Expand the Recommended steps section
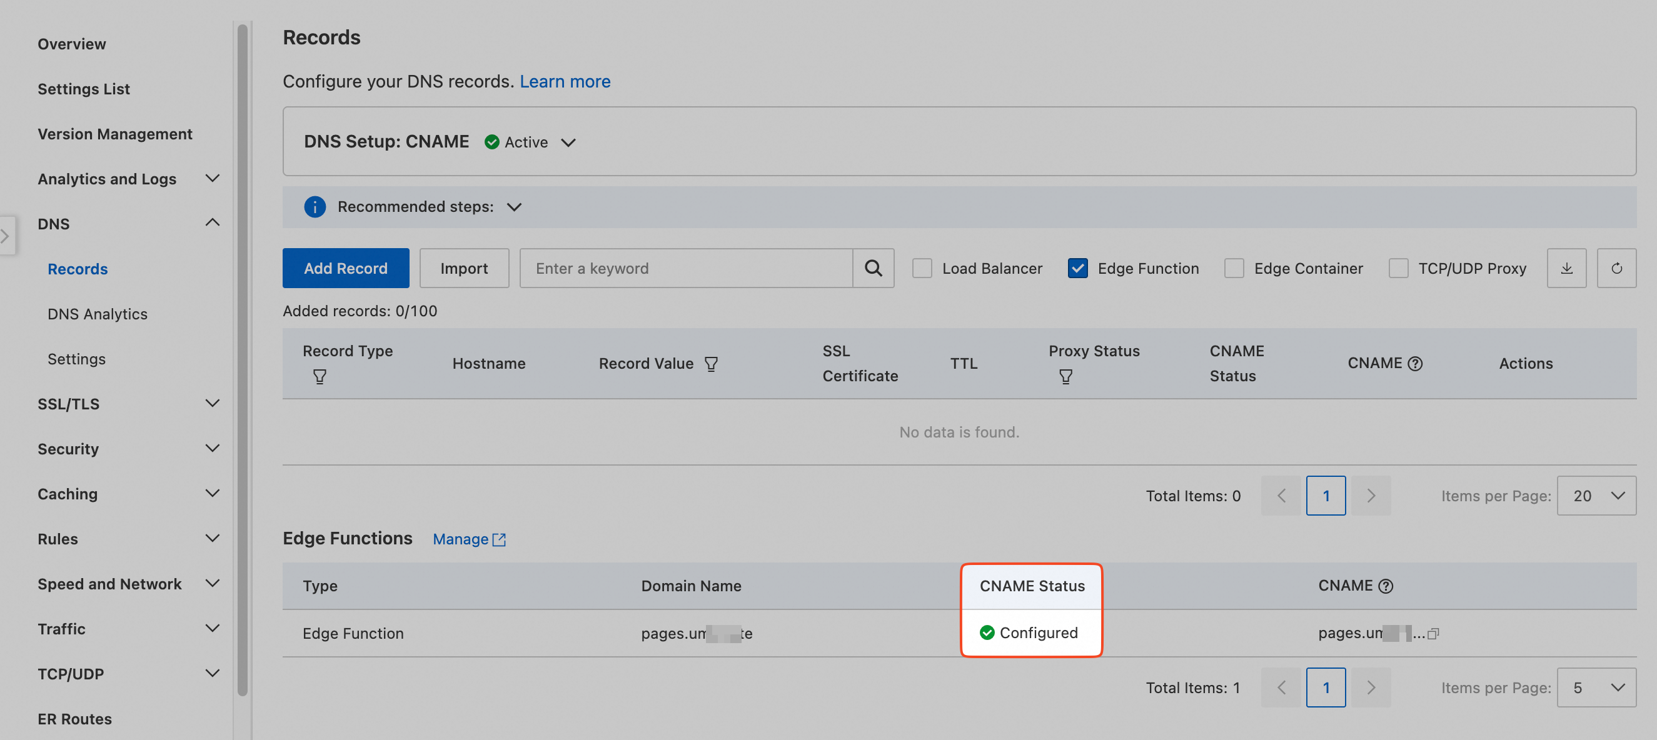This screenshot has width=1657, height=740. click(514, 207)
